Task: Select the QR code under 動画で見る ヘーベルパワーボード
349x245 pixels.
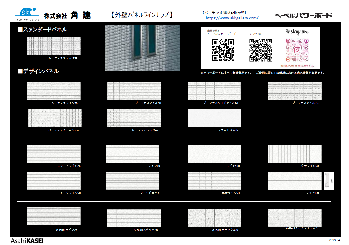Action: pos(223,50)
